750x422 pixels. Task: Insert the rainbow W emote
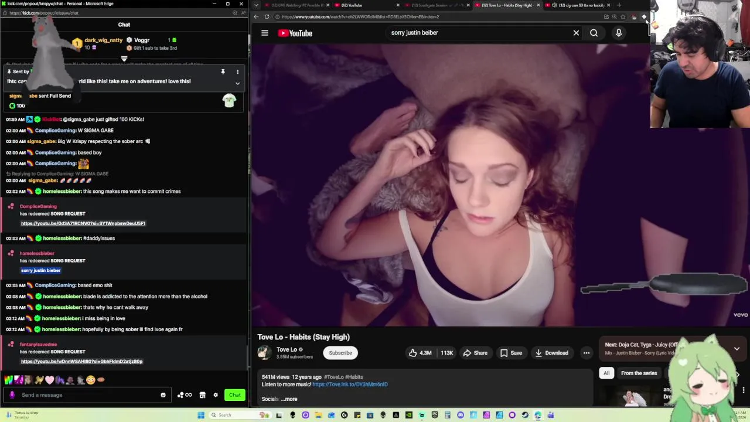point(9,380)
